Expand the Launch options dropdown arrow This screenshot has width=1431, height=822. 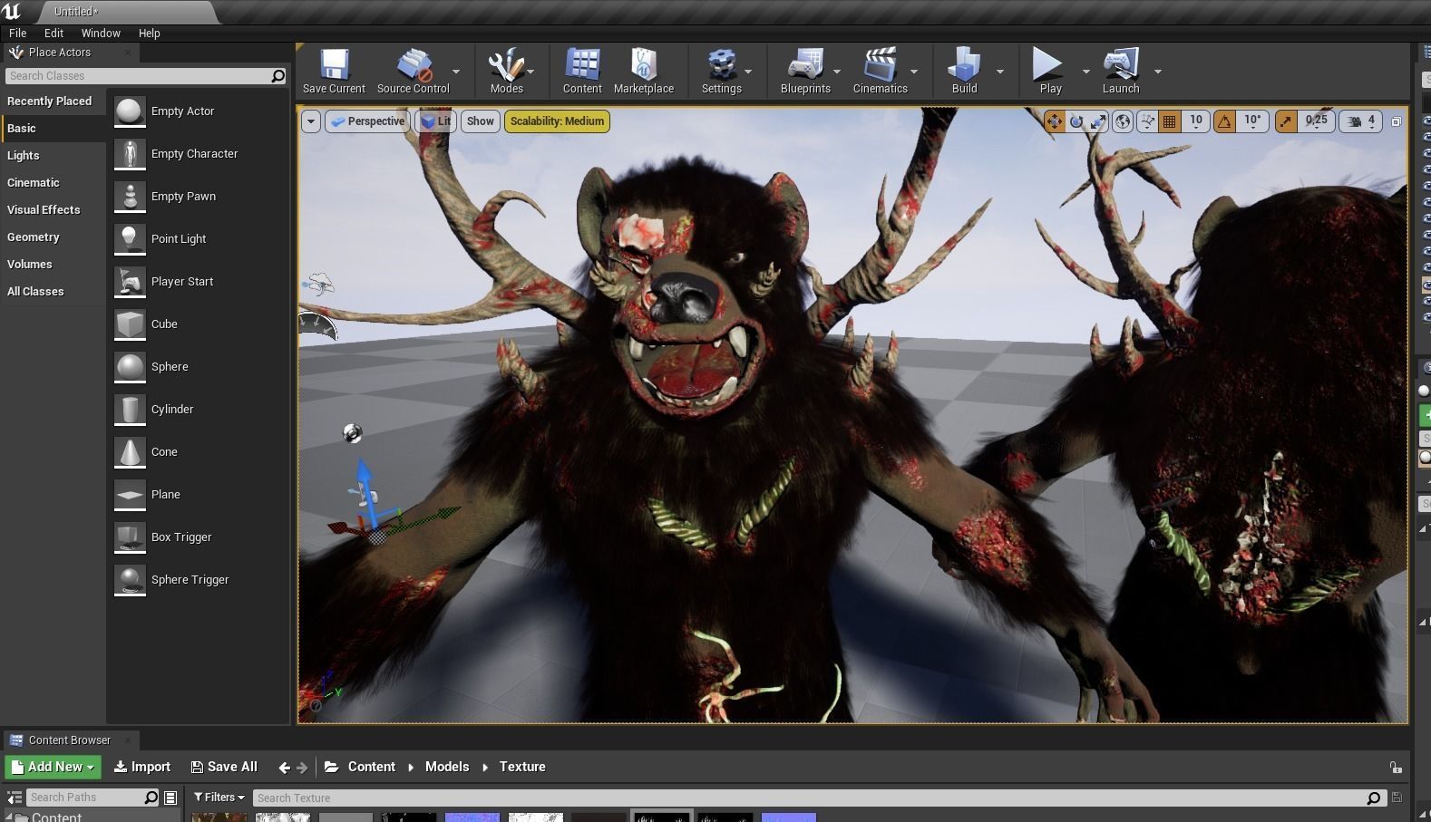click(1158, 72)
